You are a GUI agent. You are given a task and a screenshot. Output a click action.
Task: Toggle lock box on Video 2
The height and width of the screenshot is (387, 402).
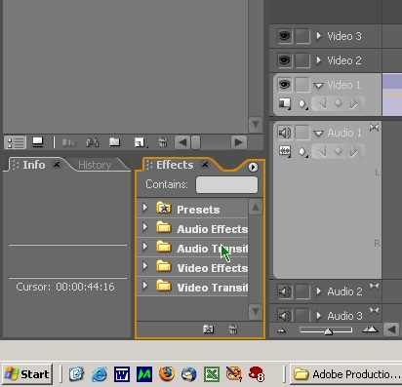(302, 60)
